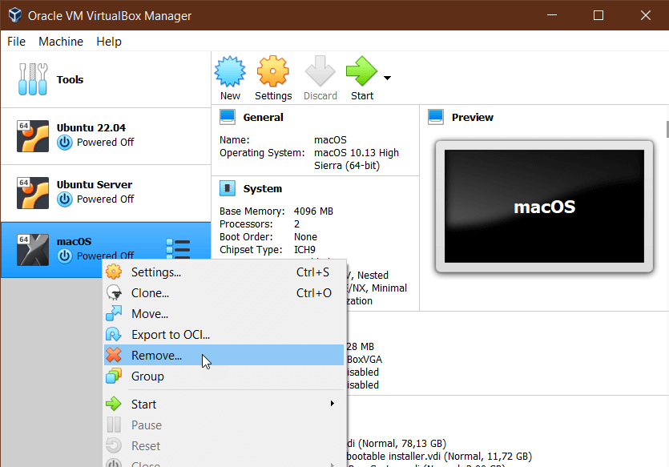Click the bootable installer.vdi storage entry
This screenshot has height=467, width=669.
(x=439, y=457)
